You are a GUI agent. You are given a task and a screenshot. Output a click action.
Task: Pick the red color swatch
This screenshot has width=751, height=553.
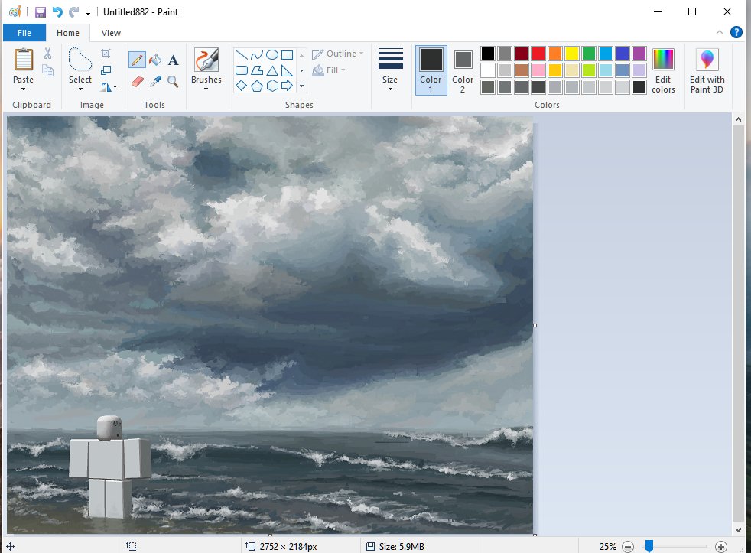tap(538, 54)
